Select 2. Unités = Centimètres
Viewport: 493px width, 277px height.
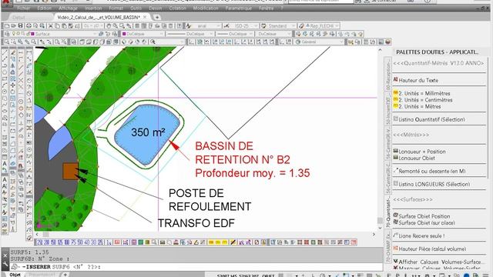[425, 100]
